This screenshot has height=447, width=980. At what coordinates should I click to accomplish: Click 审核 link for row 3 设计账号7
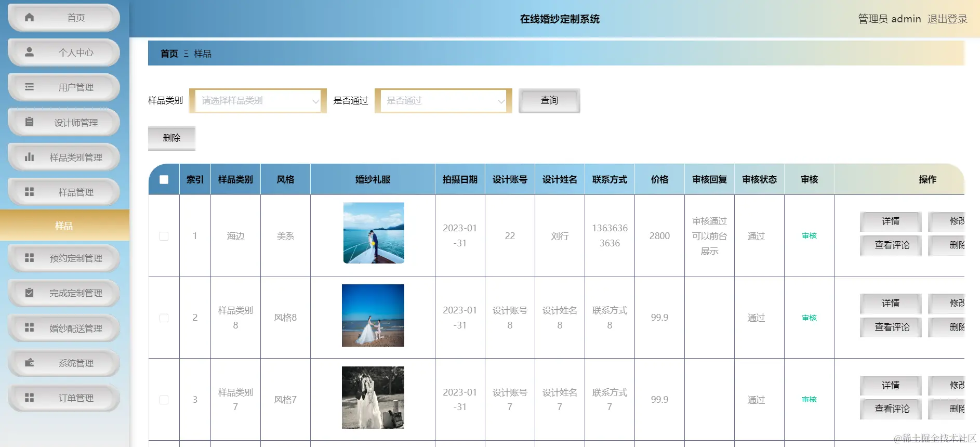[x=809, y=400]
